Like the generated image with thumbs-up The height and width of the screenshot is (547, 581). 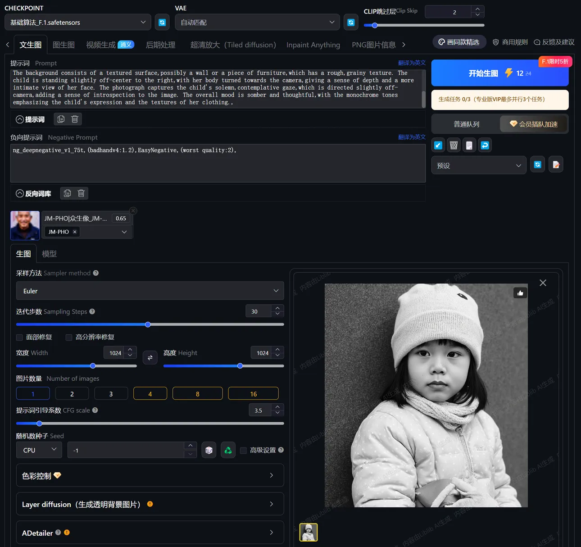click(520, 293)
